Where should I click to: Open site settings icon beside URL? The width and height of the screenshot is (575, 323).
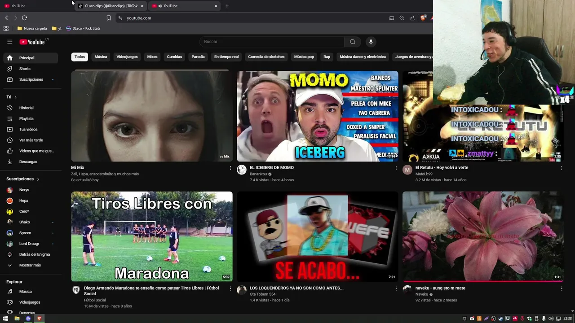(120, 18)
